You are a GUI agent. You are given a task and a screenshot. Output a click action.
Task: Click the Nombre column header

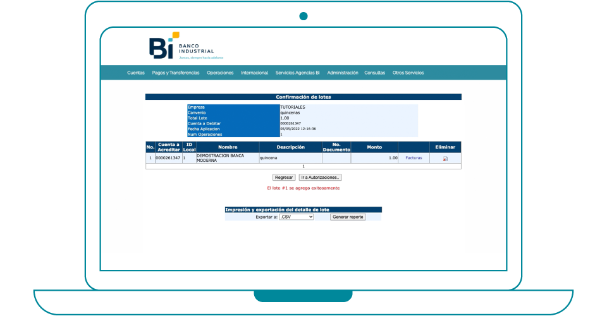[x=227, y=147]
